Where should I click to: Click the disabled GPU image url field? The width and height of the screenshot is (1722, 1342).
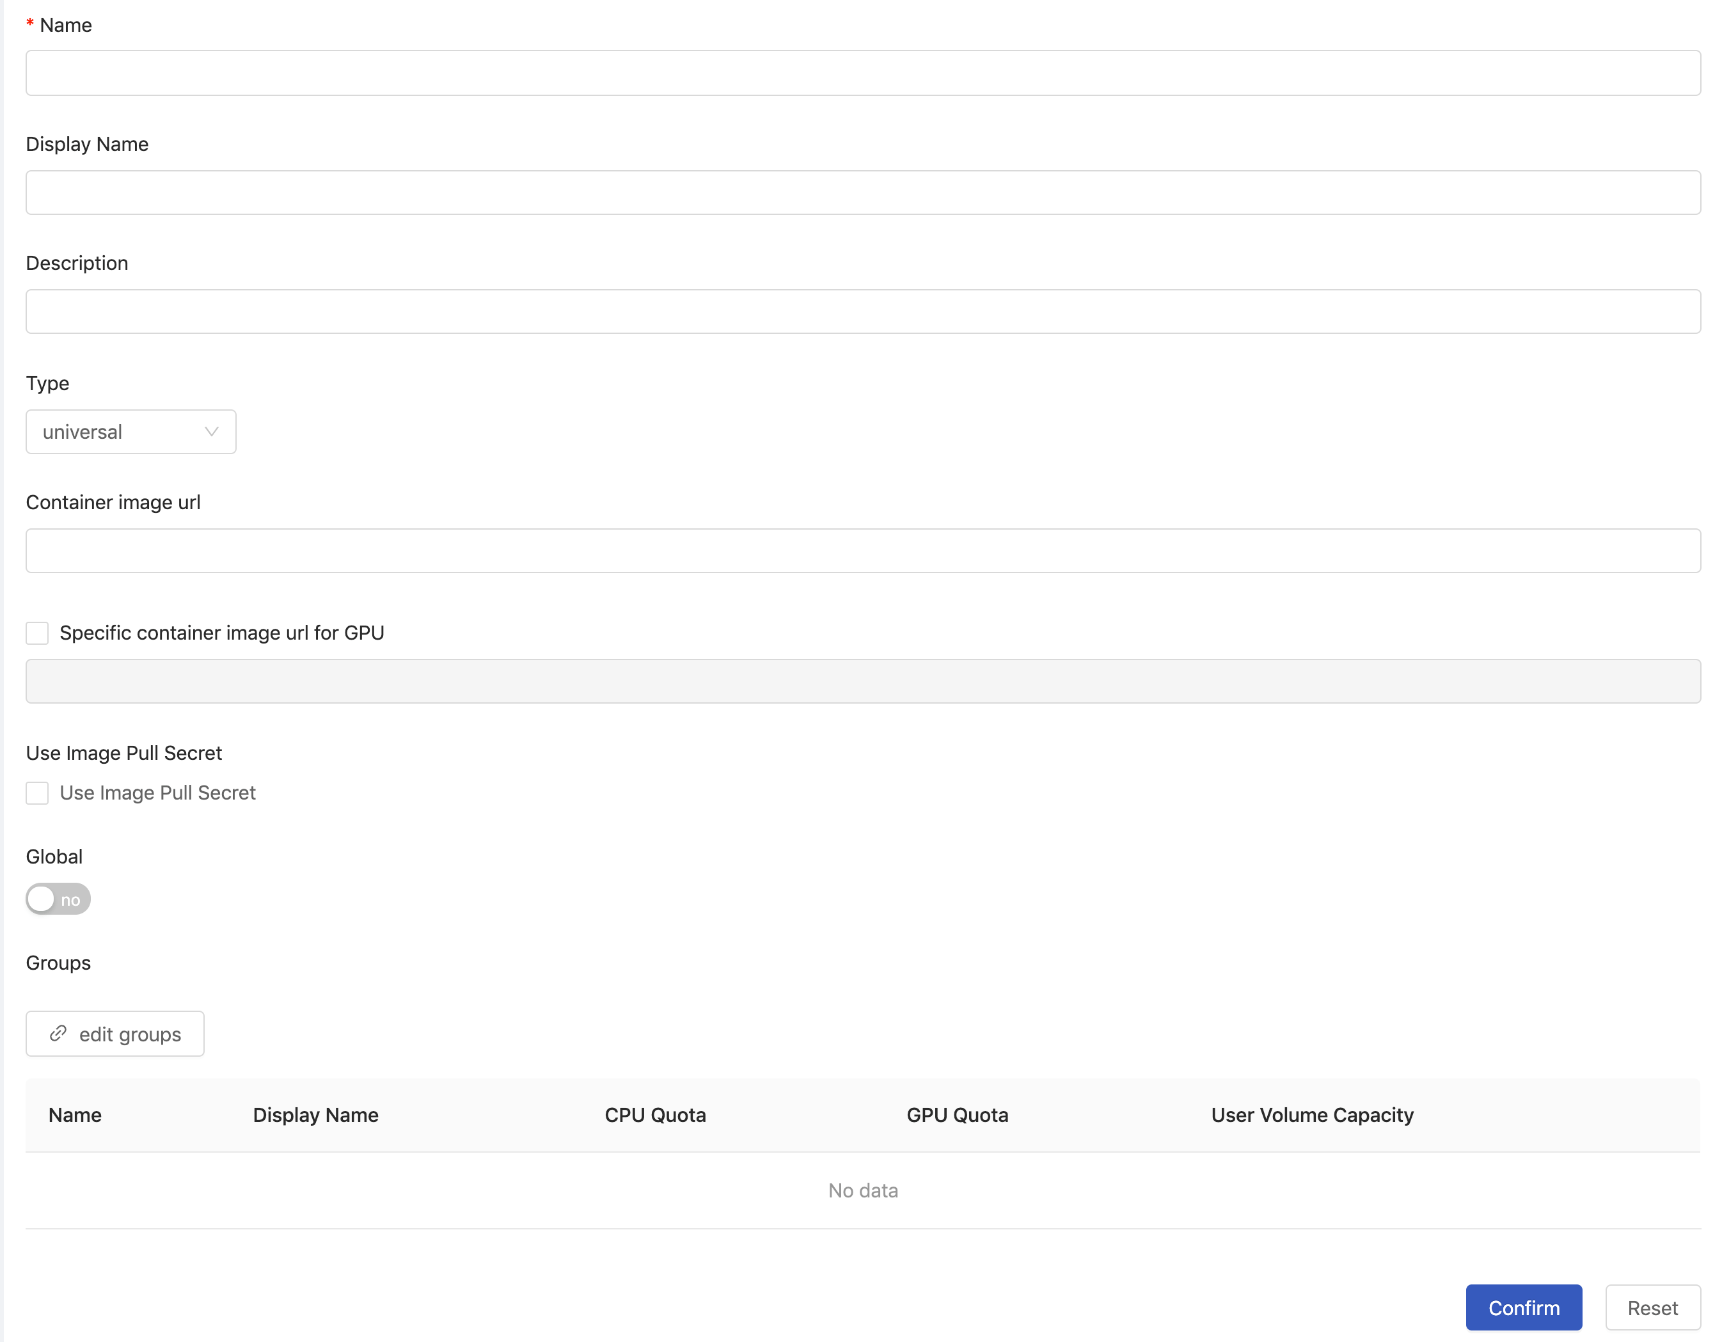click(x=862, y=681)
